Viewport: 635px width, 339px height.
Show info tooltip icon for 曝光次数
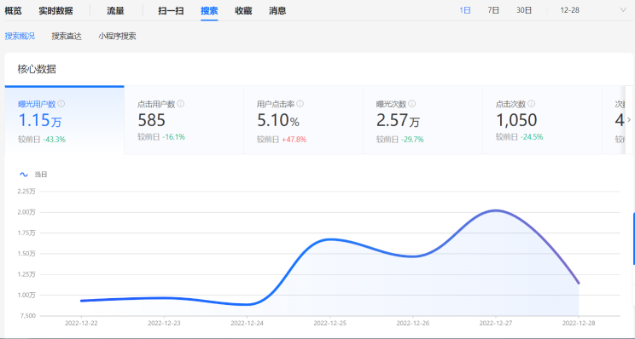tap(412, 104)
